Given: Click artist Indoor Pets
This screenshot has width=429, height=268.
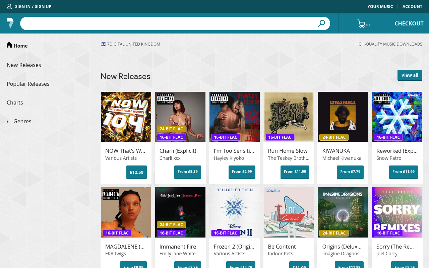Looking at the screenshot, I should (x=281, y=254).
